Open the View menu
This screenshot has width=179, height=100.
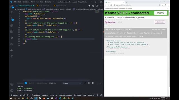click(33, 2)
